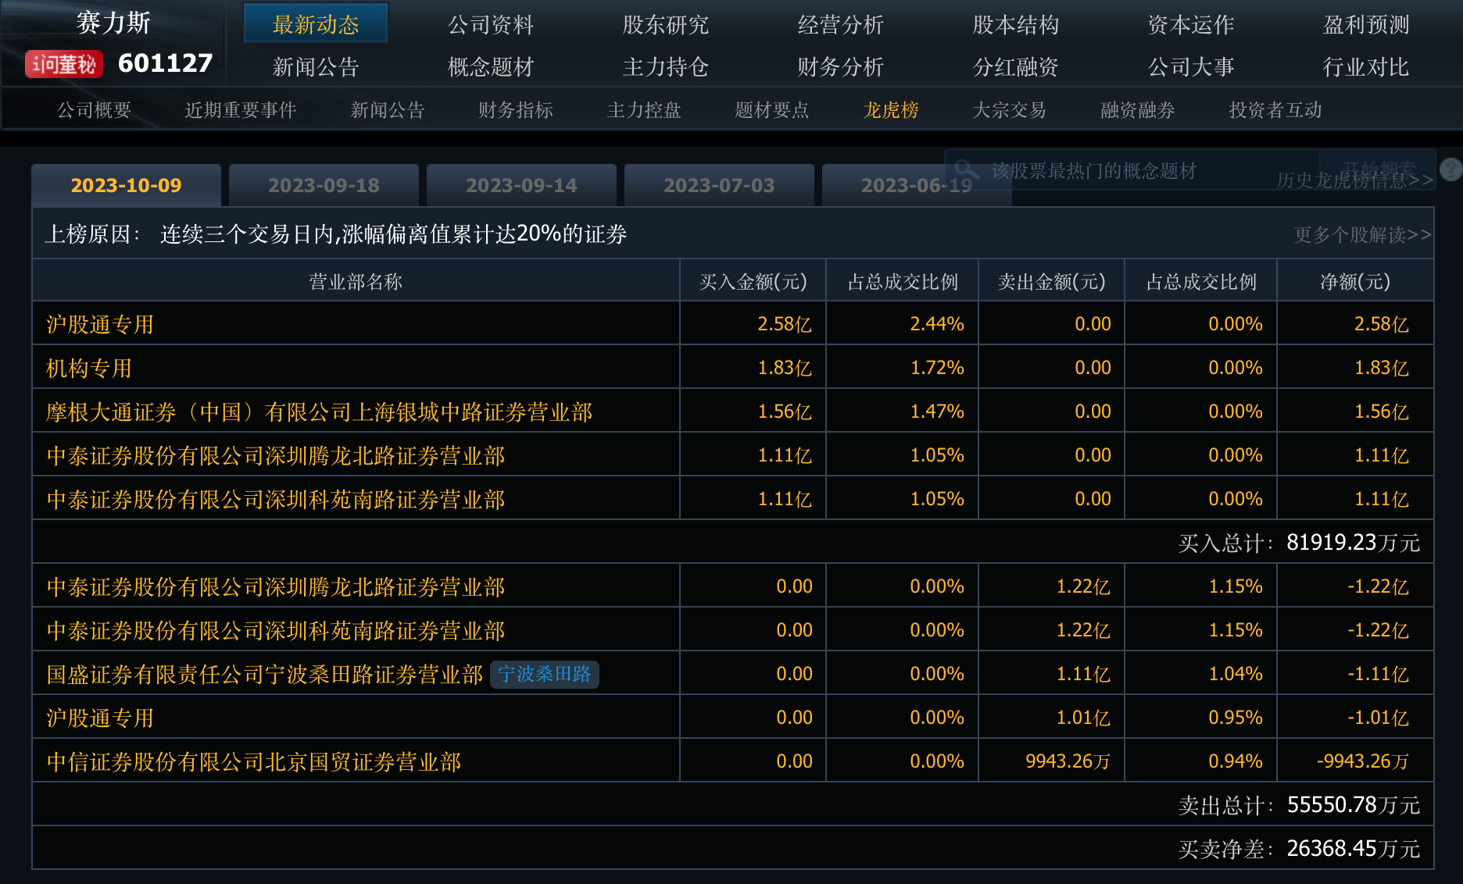Open the 财务指标 sub-tab

pyautogui.click(x=516, y=110)
